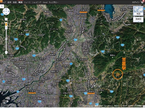145x108 pixels.
Task: Zoom out with the minus button
Action: point(6,53)
